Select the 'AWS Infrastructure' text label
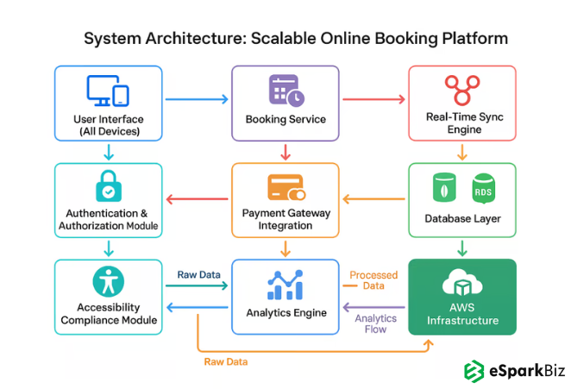 [462, 314]
